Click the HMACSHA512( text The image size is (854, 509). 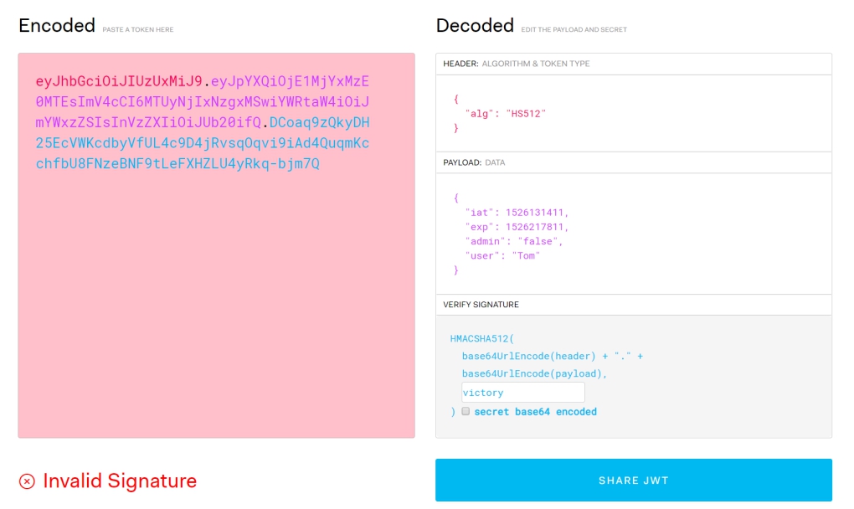482,338
